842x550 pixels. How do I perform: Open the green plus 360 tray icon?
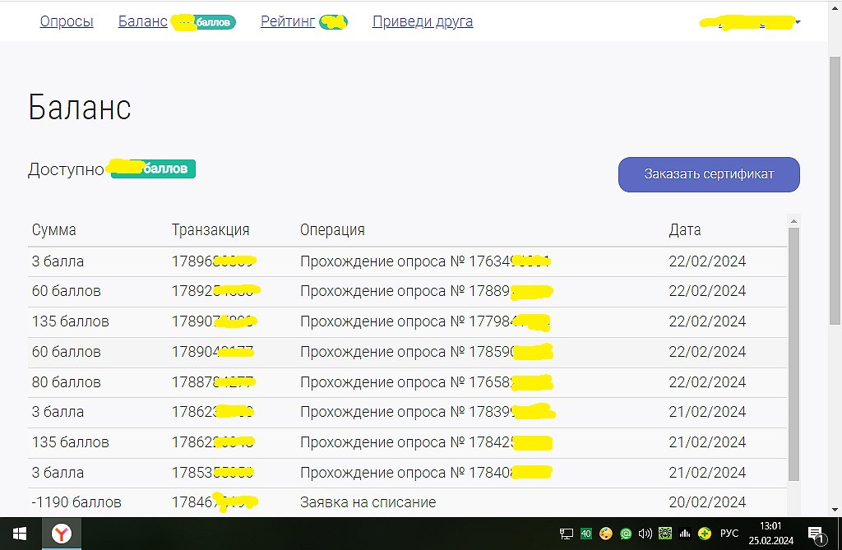point(704,534)
